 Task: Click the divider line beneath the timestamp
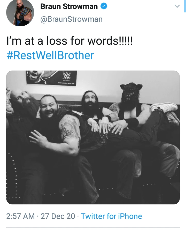pos(93,228)
